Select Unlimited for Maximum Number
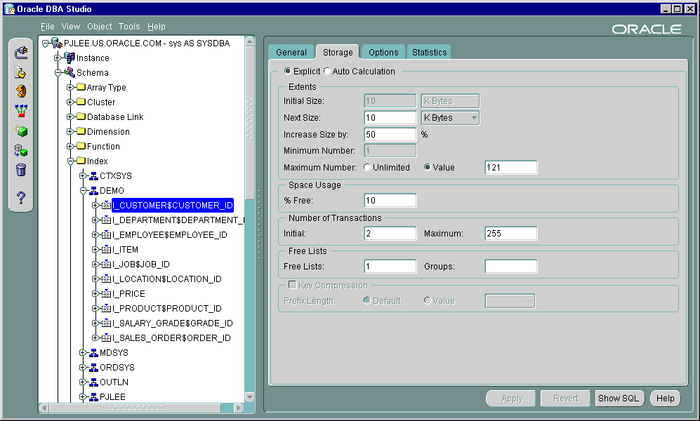 367,168
